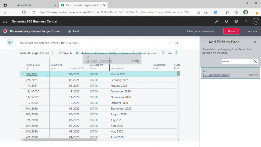Reload the browser page

point(24,12)
